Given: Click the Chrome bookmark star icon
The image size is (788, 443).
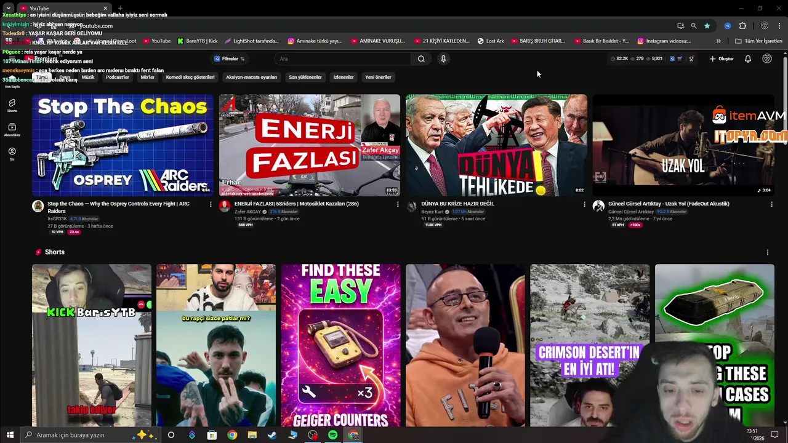Looking at the screenshot, I should click(707, 26).
